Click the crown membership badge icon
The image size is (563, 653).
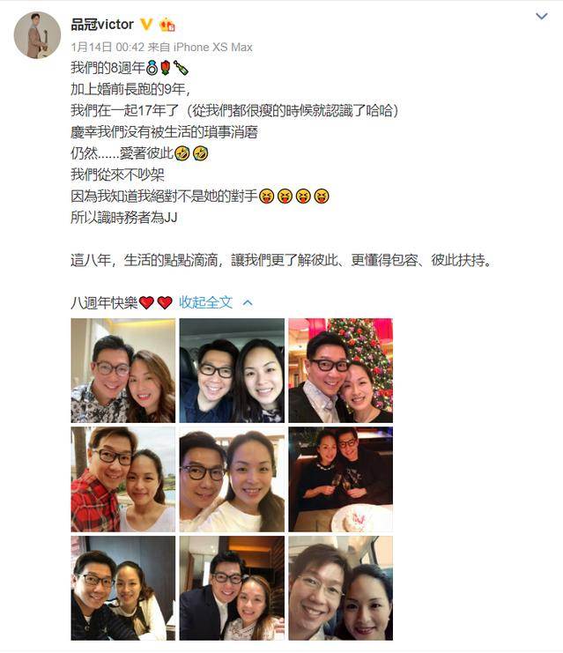point(167,25)
